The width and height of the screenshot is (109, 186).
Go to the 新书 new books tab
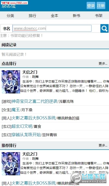77,16
